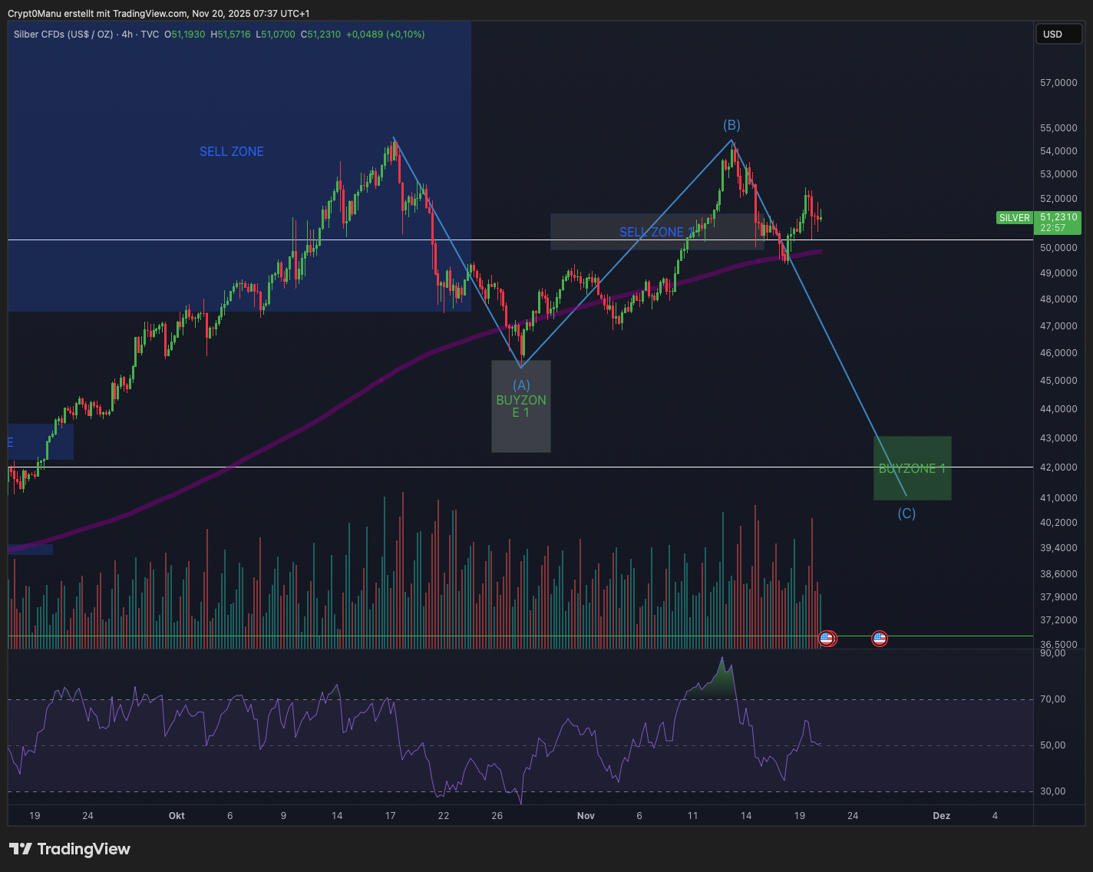Click the current price countdown label 51,2310
The image size is (1093, 872).
(x=1058, y=218)
